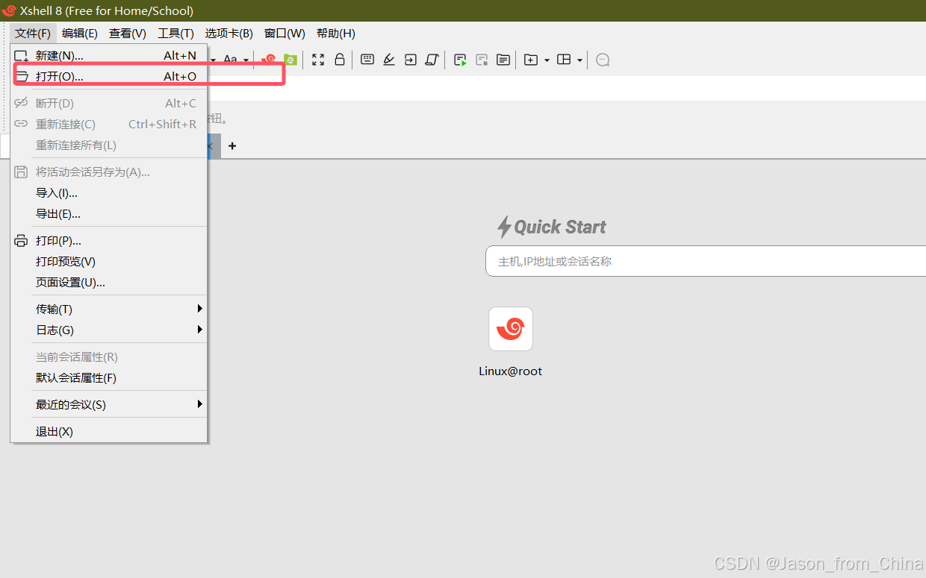The image size is (926, 578).
Task: Click the Aa font toolbar button
Action: click(230, 60)
